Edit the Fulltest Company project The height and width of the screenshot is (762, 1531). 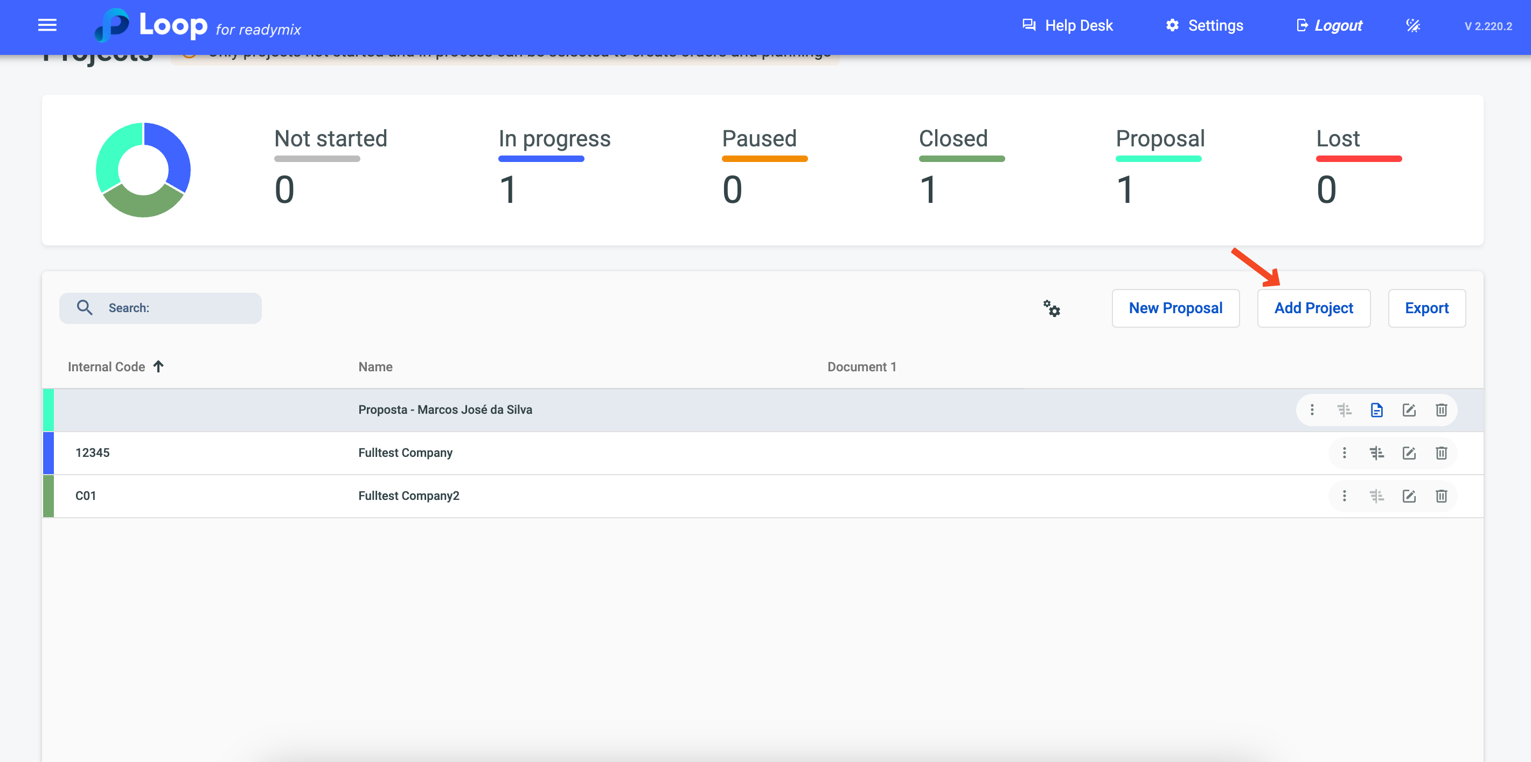(1409, 453)
